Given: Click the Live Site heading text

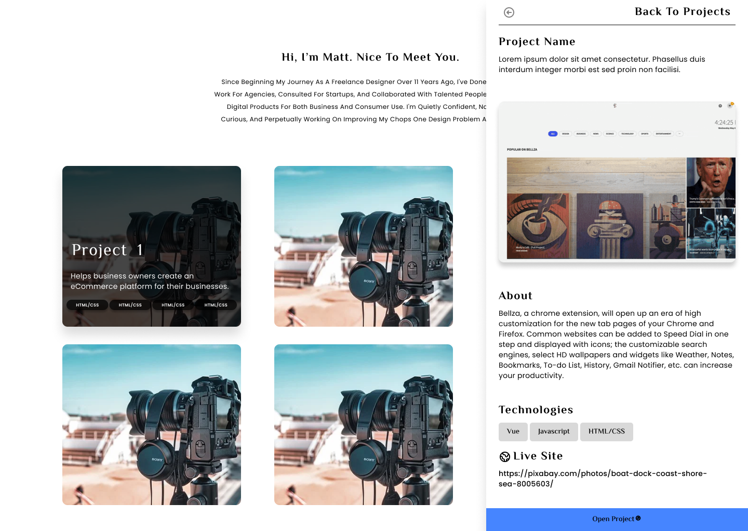Looking at the screenshot, I should (x=538, y=456).
